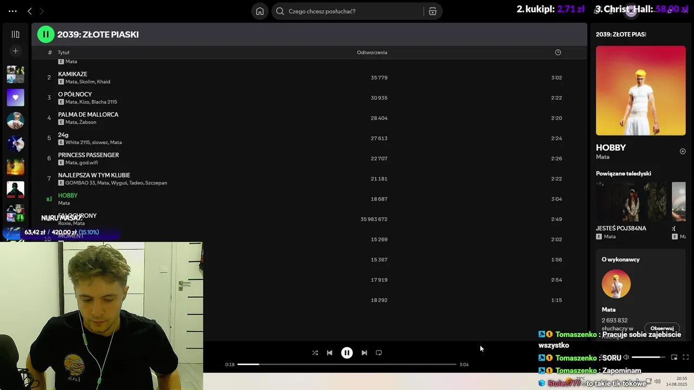Open artist Mata under HOBBY in side panel

(602, 157)
